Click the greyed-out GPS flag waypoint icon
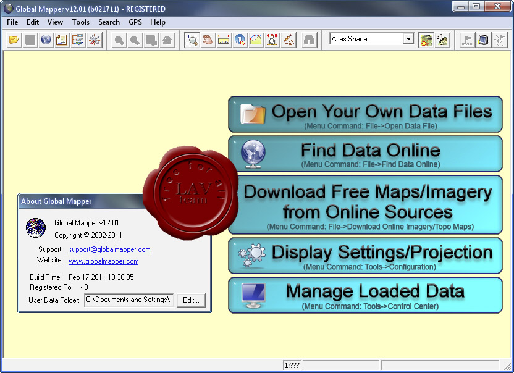This screenshot has width=514, height=373. [x=467, y=40]
